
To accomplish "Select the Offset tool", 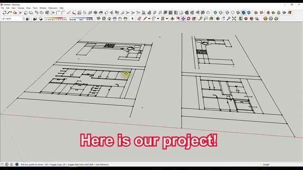I will (x=178, y=19).
